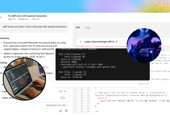Screen dimensions: 170x115
Task: Collapse the get-diff.ts file chevron
Action: tap(81, 42)
